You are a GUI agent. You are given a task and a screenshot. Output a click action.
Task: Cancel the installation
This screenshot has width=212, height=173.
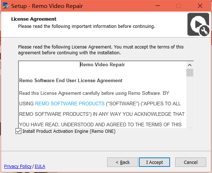pos(191,162)
